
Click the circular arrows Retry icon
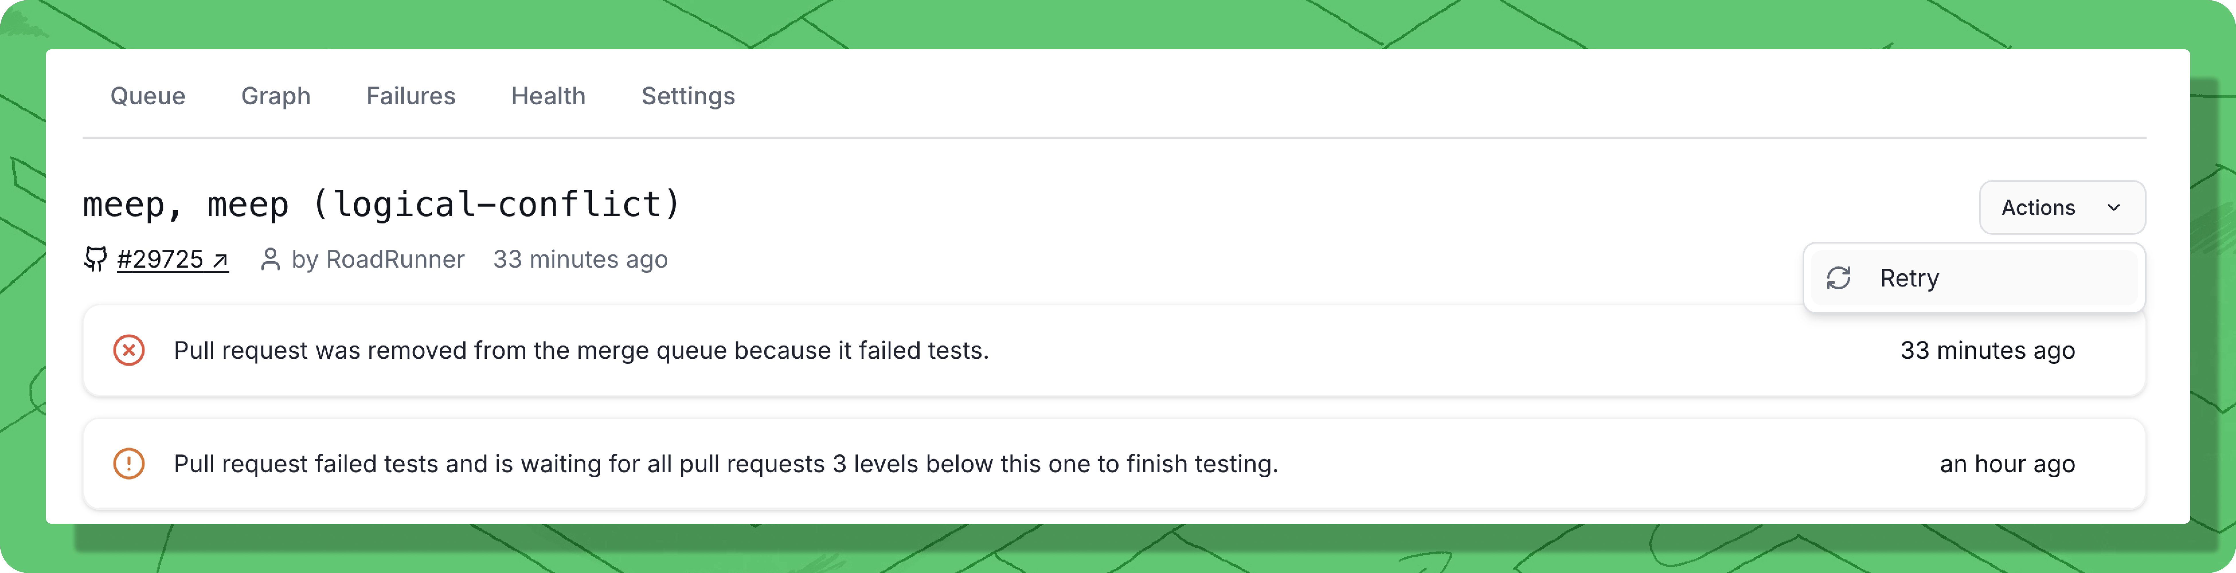pos(1838,278)
